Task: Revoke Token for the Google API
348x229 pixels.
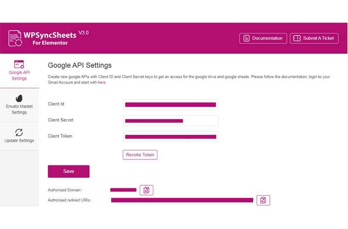Action: point(140,155)
